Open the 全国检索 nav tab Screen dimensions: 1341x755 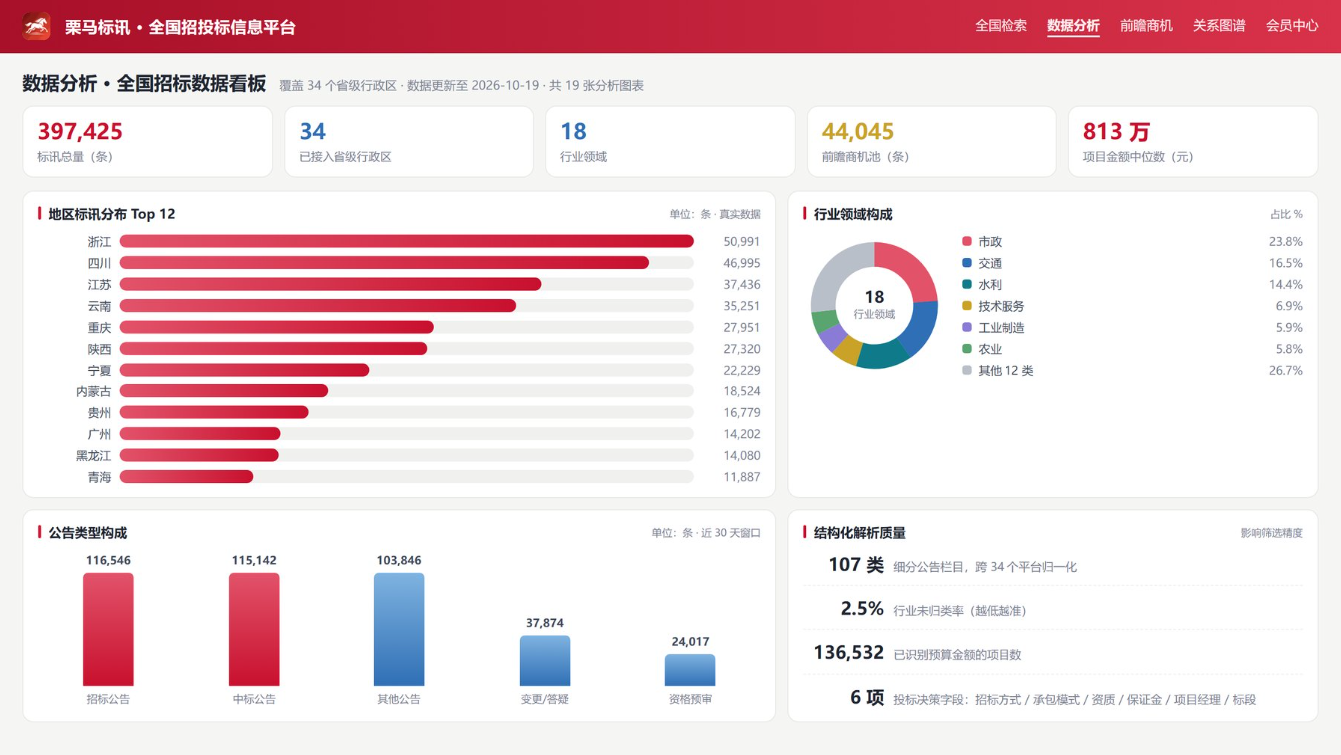(1001, 26)
